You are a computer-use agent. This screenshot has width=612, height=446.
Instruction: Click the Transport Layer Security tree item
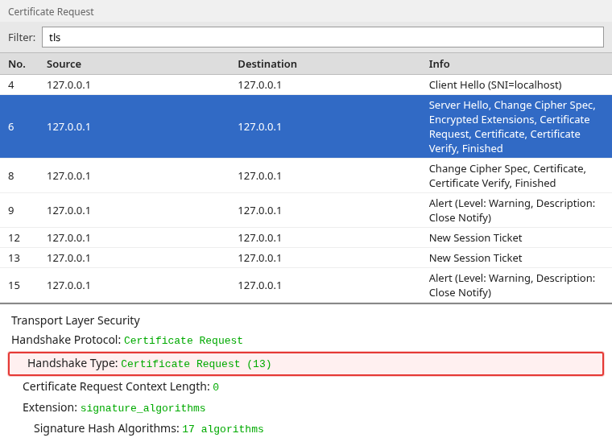coord(76,320)
